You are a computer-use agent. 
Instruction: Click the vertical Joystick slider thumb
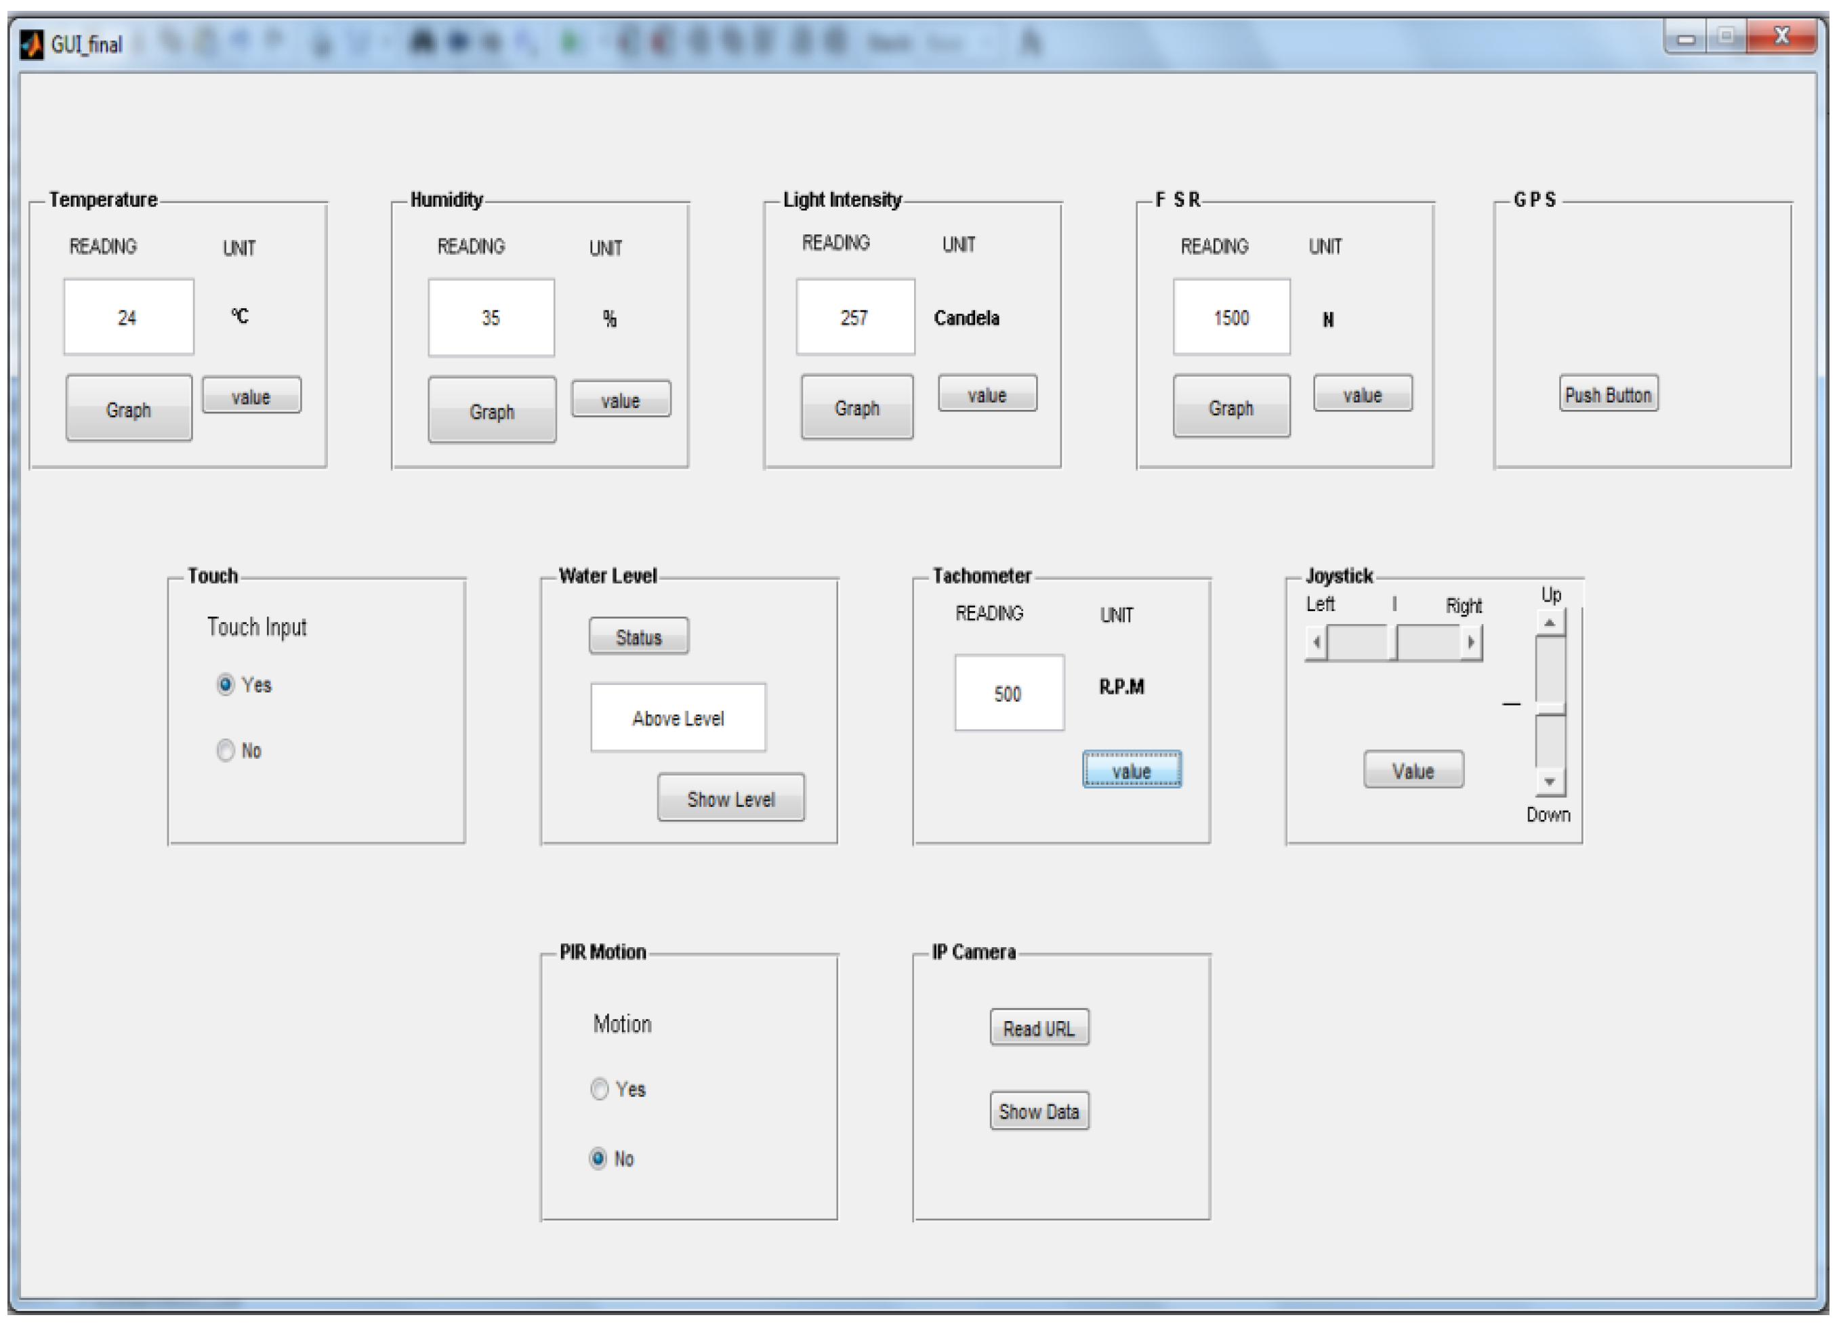point(1550,708)
